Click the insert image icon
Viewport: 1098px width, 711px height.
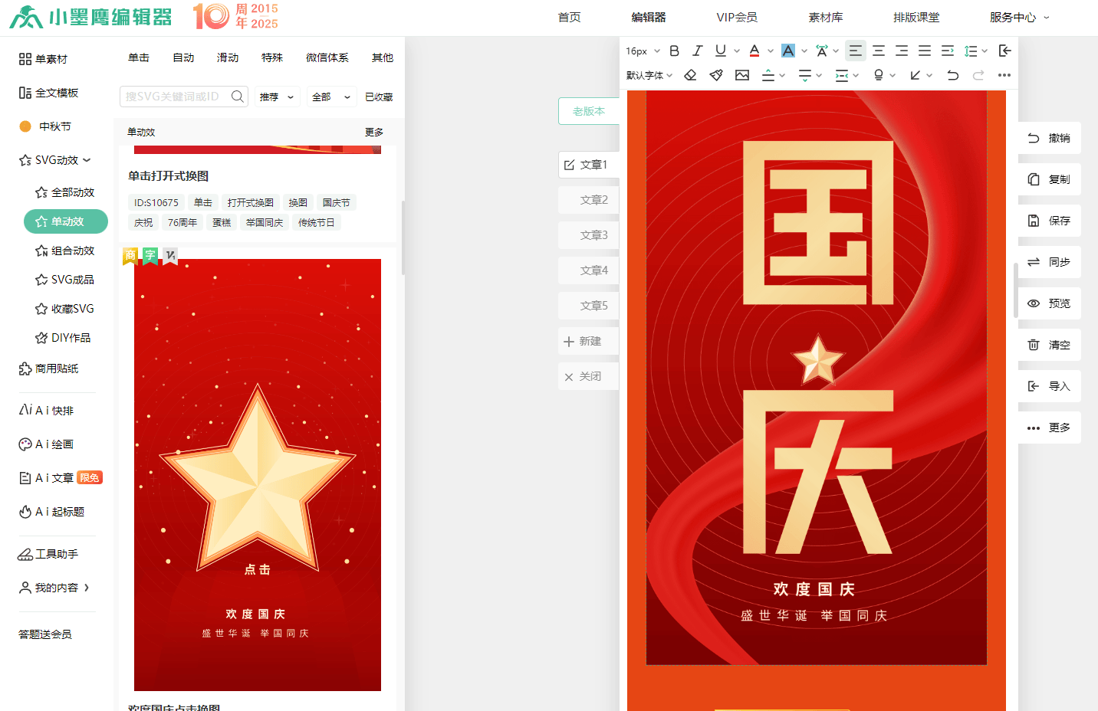(741, 75)
